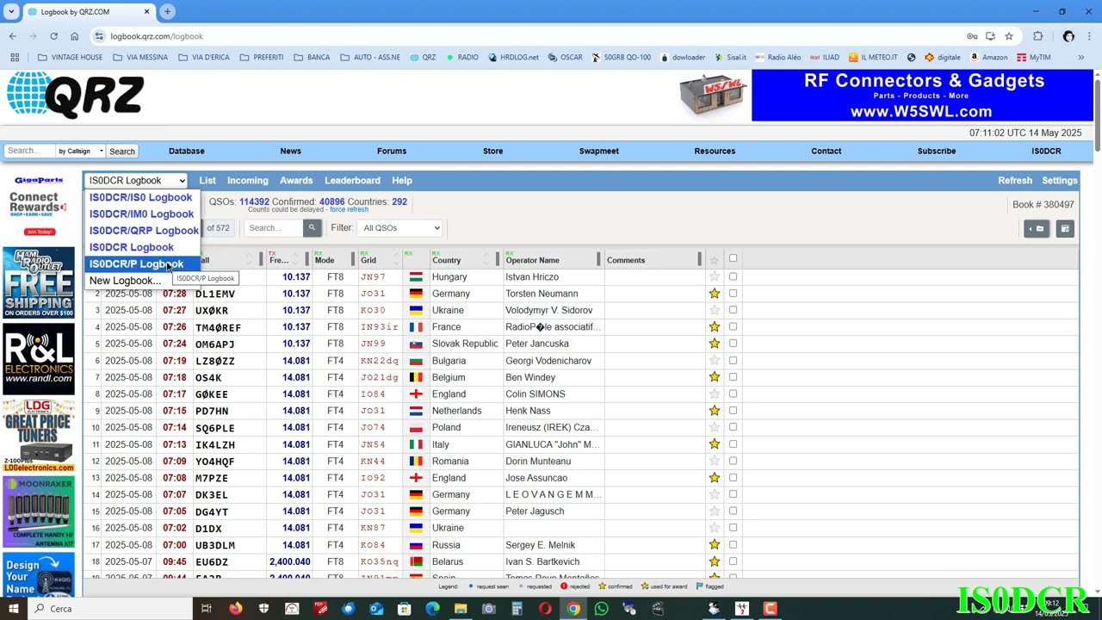Viewport: 1102px width, 620px height.
Task: Click the logbook search magnifier button
Action: [x=312, y=227]
